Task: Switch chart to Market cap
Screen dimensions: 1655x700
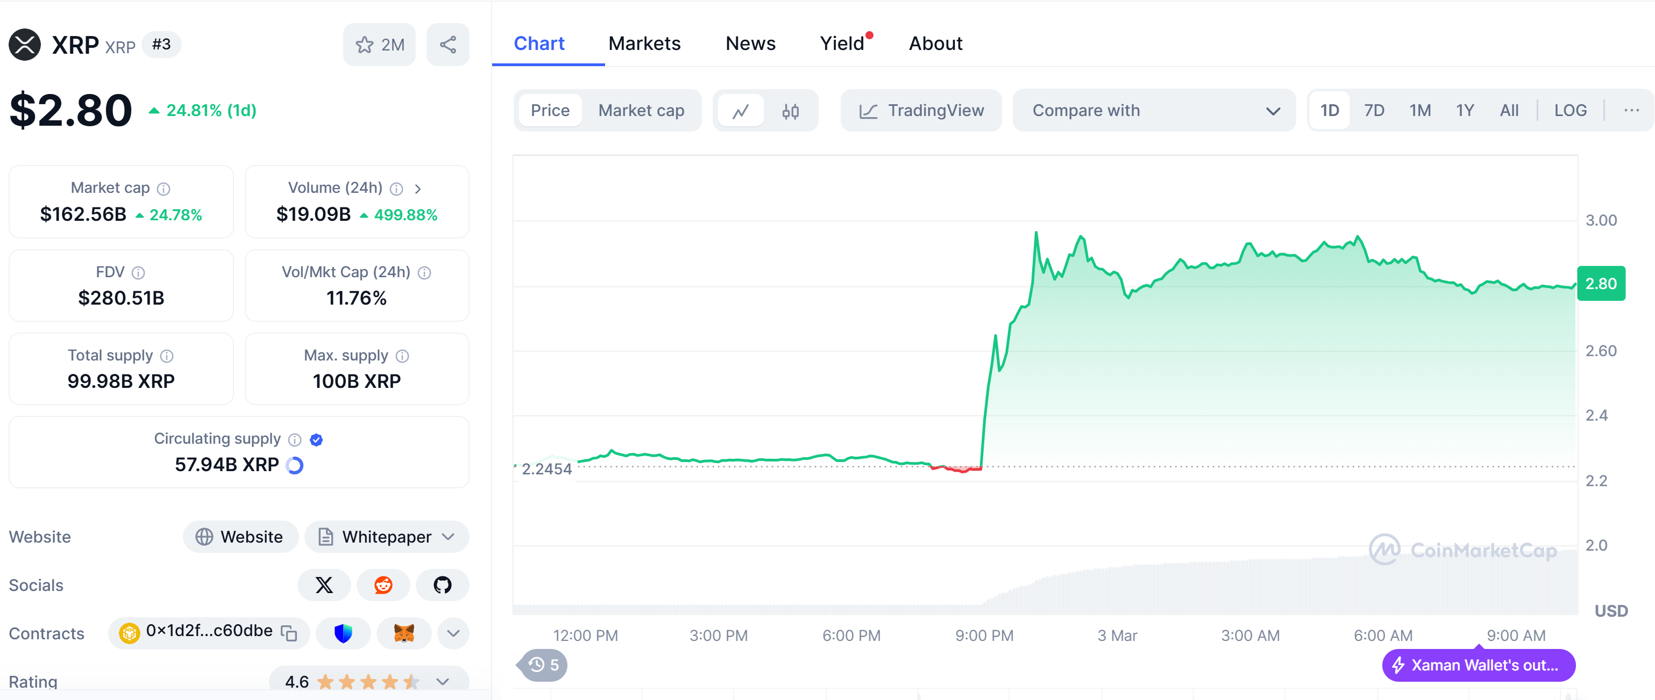Action: coord(641,110)
